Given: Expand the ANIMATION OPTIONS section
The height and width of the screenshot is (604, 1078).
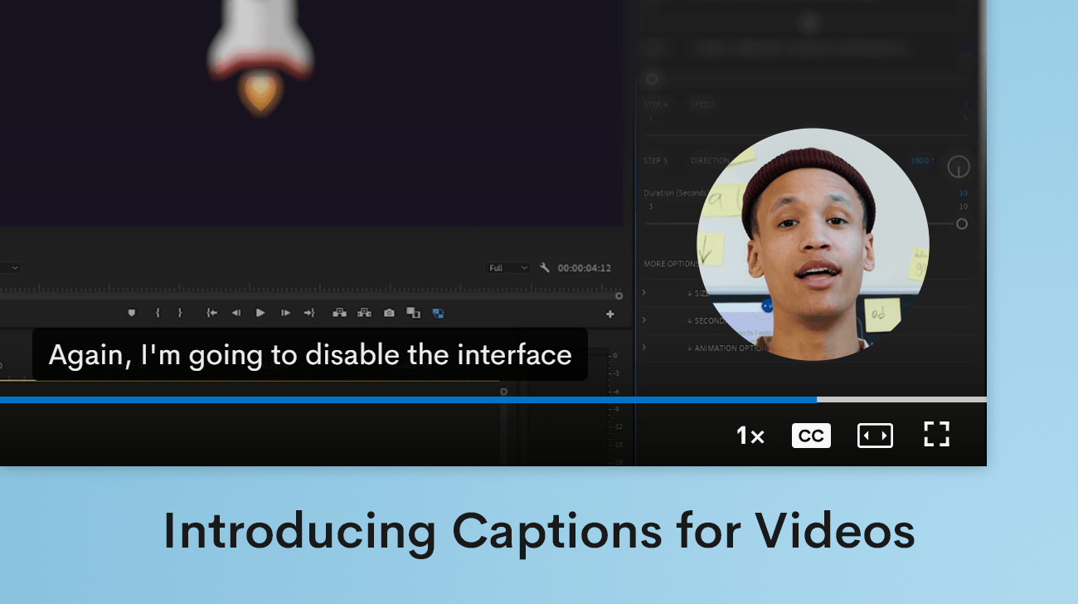Looking at the screenshot, I should pyautogui.click(x=643, y=348).
